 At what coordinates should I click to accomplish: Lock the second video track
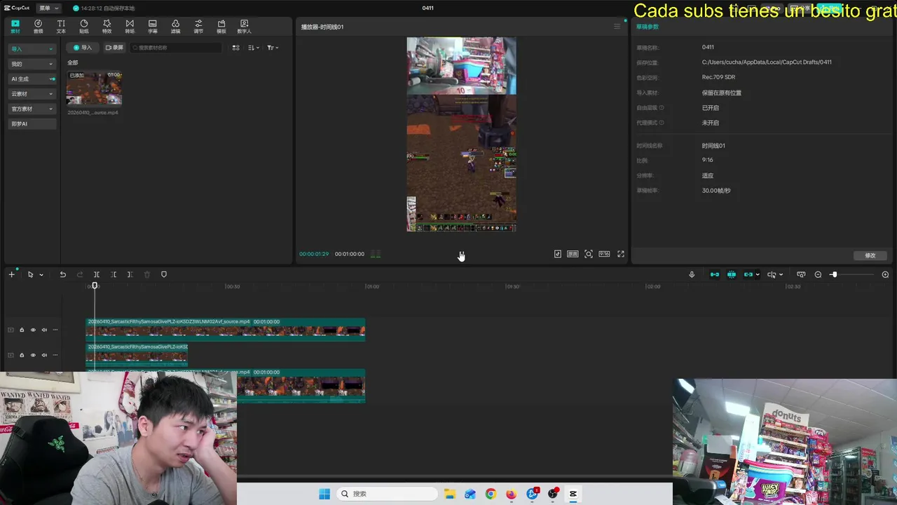click(22, 355)
